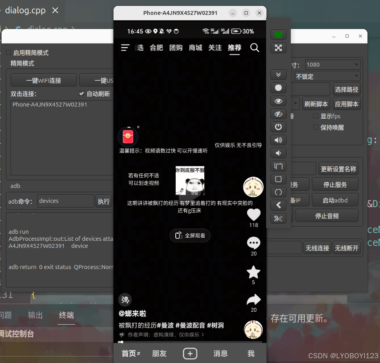380x363 pixels.
Task: Click the 无线断开 button
Action: [347, 248]
